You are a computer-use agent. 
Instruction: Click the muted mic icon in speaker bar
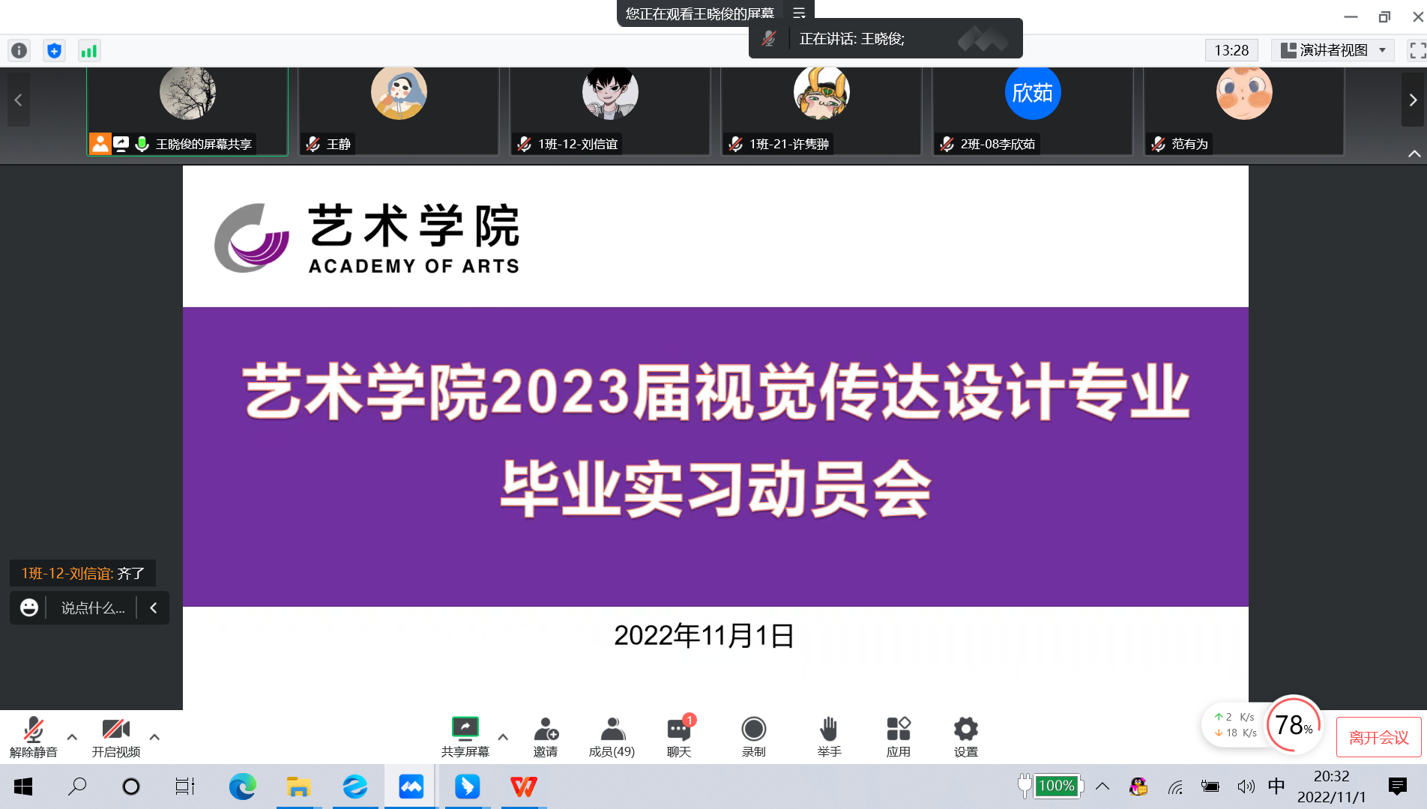click(x=769, y=38)
